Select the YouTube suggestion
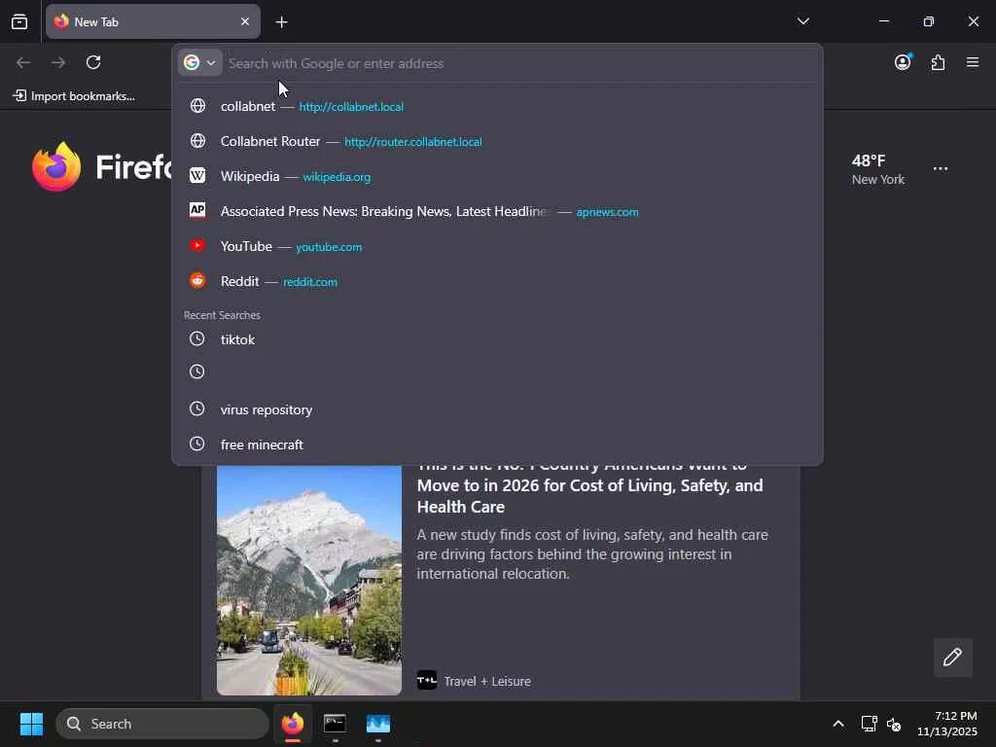The height and width of the screenshot is (747, 996). 497,246
